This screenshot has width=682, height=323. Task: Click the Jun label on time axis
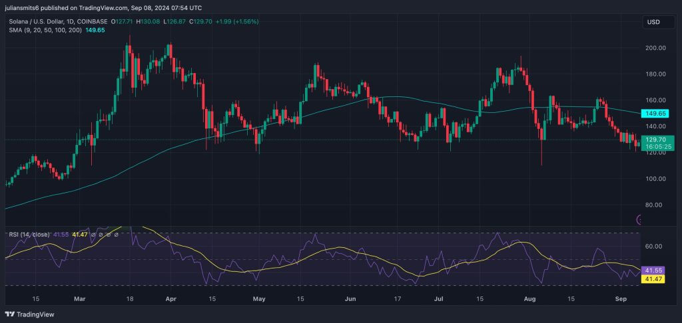point(350,299)
